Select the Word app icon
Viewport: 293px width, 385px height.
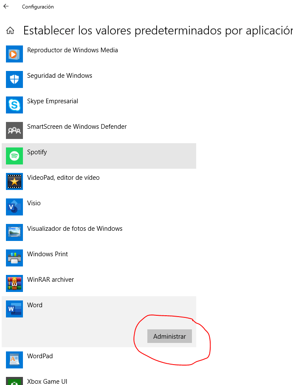(x=14, y=309)
